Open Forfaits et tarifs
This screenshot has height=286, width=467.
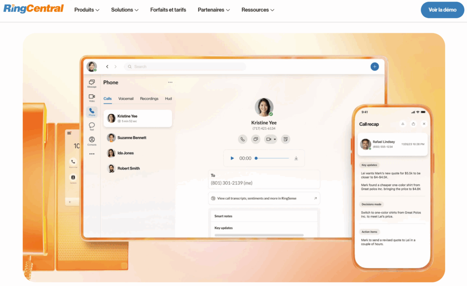click(168, 9)
